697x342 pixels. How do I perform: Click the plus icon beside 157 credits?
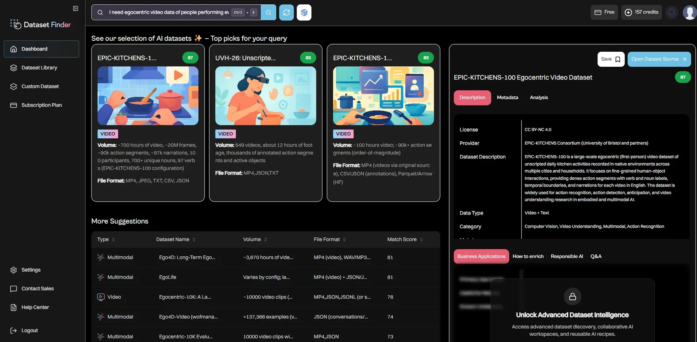pyautogui.click(x=628, y=12)
